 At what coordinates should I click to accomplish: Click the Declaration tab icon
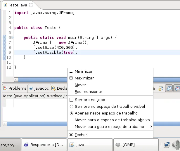[53, 88]
